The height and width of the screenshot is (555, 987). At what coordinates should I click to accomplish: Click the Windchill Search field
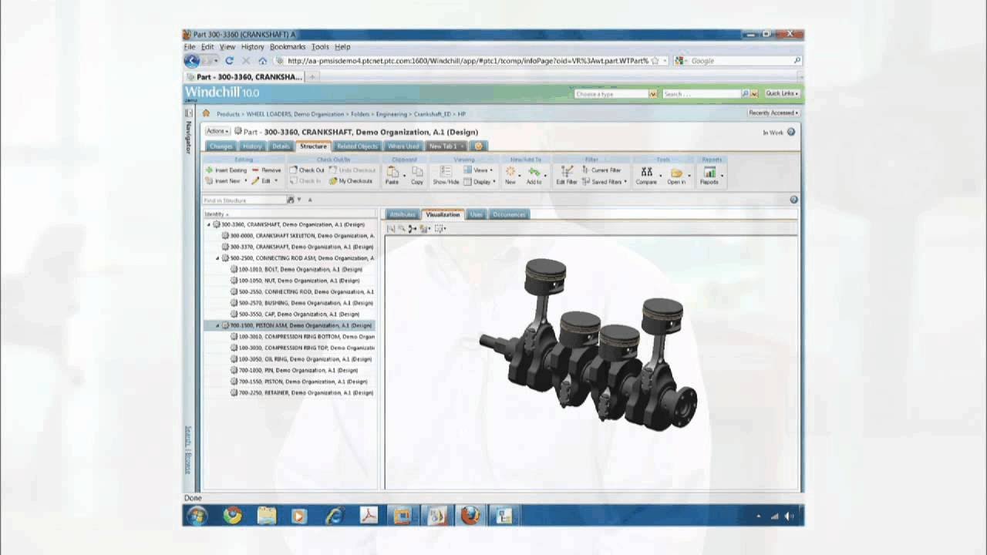pyautogui.click(x=701, y=93)
